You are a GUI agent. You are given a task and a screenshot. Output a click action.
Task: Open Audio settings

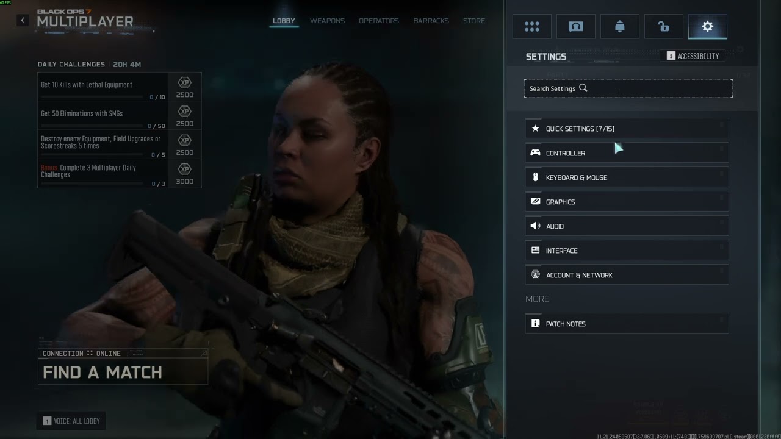(627, 226)
